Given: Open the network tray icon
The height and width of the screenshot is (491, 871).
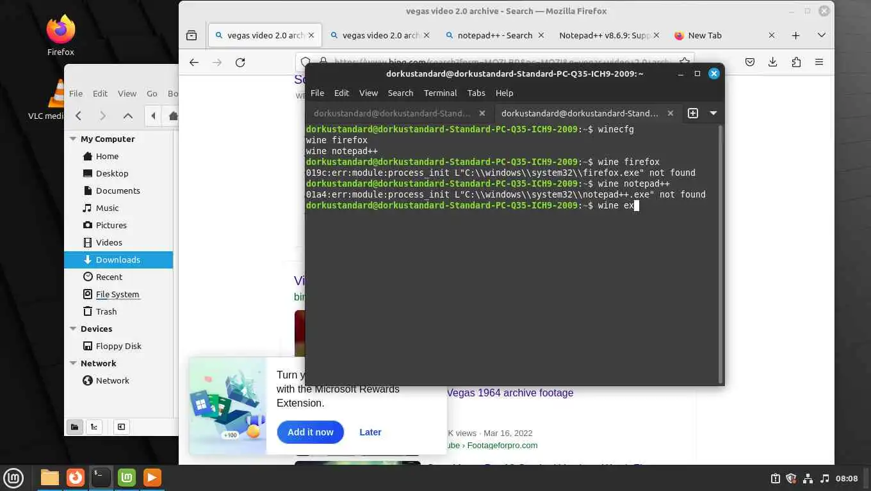Looking at the screenshot, I should [x=808, y=478].
